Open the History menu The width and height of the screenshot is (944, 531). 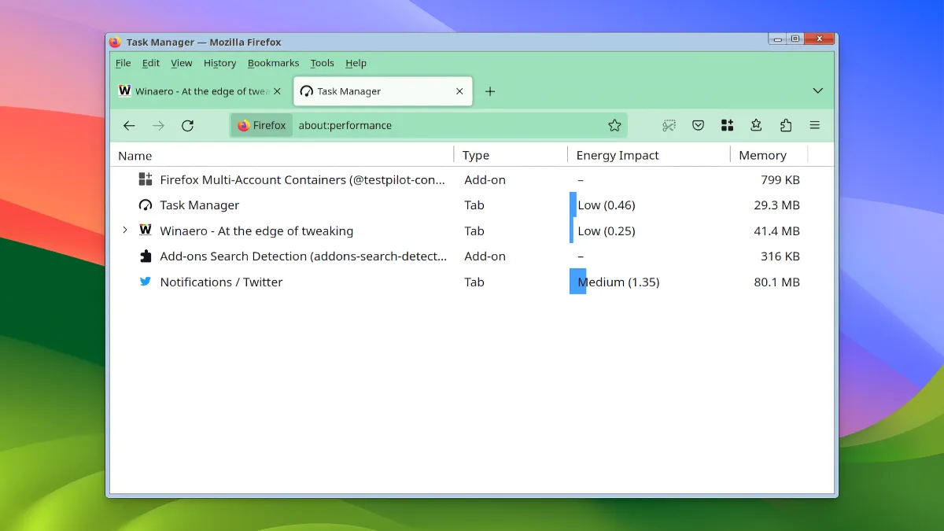tap(219, 63)
